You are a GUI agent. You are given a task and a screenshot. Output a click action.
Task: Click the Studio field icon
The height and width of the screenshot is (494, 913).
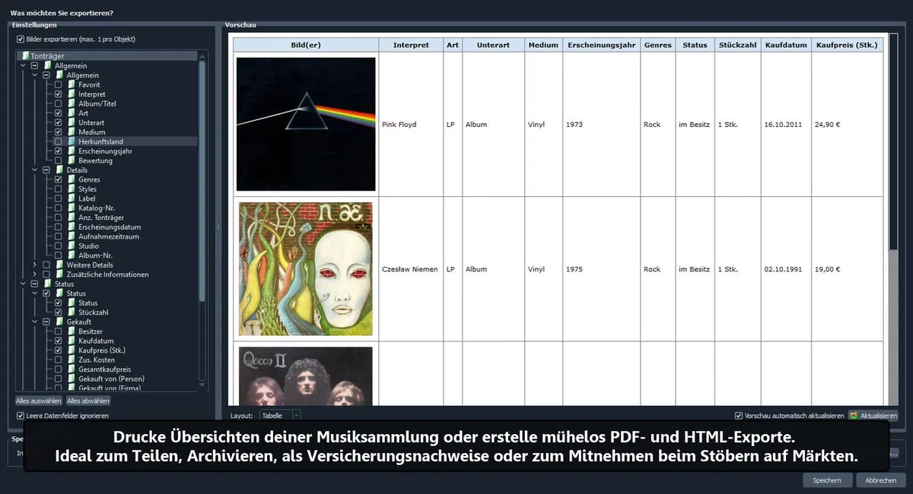click(x=71, y=246)
